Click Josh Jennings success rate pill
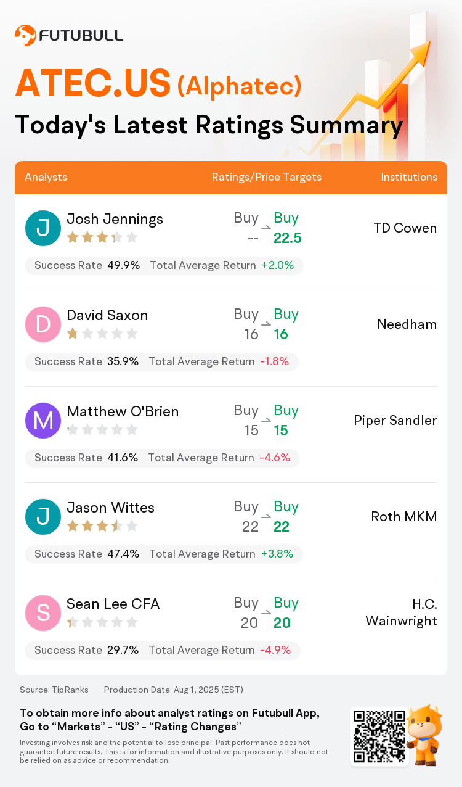Viewport: 462px width, 787px height. click(164, 266)
